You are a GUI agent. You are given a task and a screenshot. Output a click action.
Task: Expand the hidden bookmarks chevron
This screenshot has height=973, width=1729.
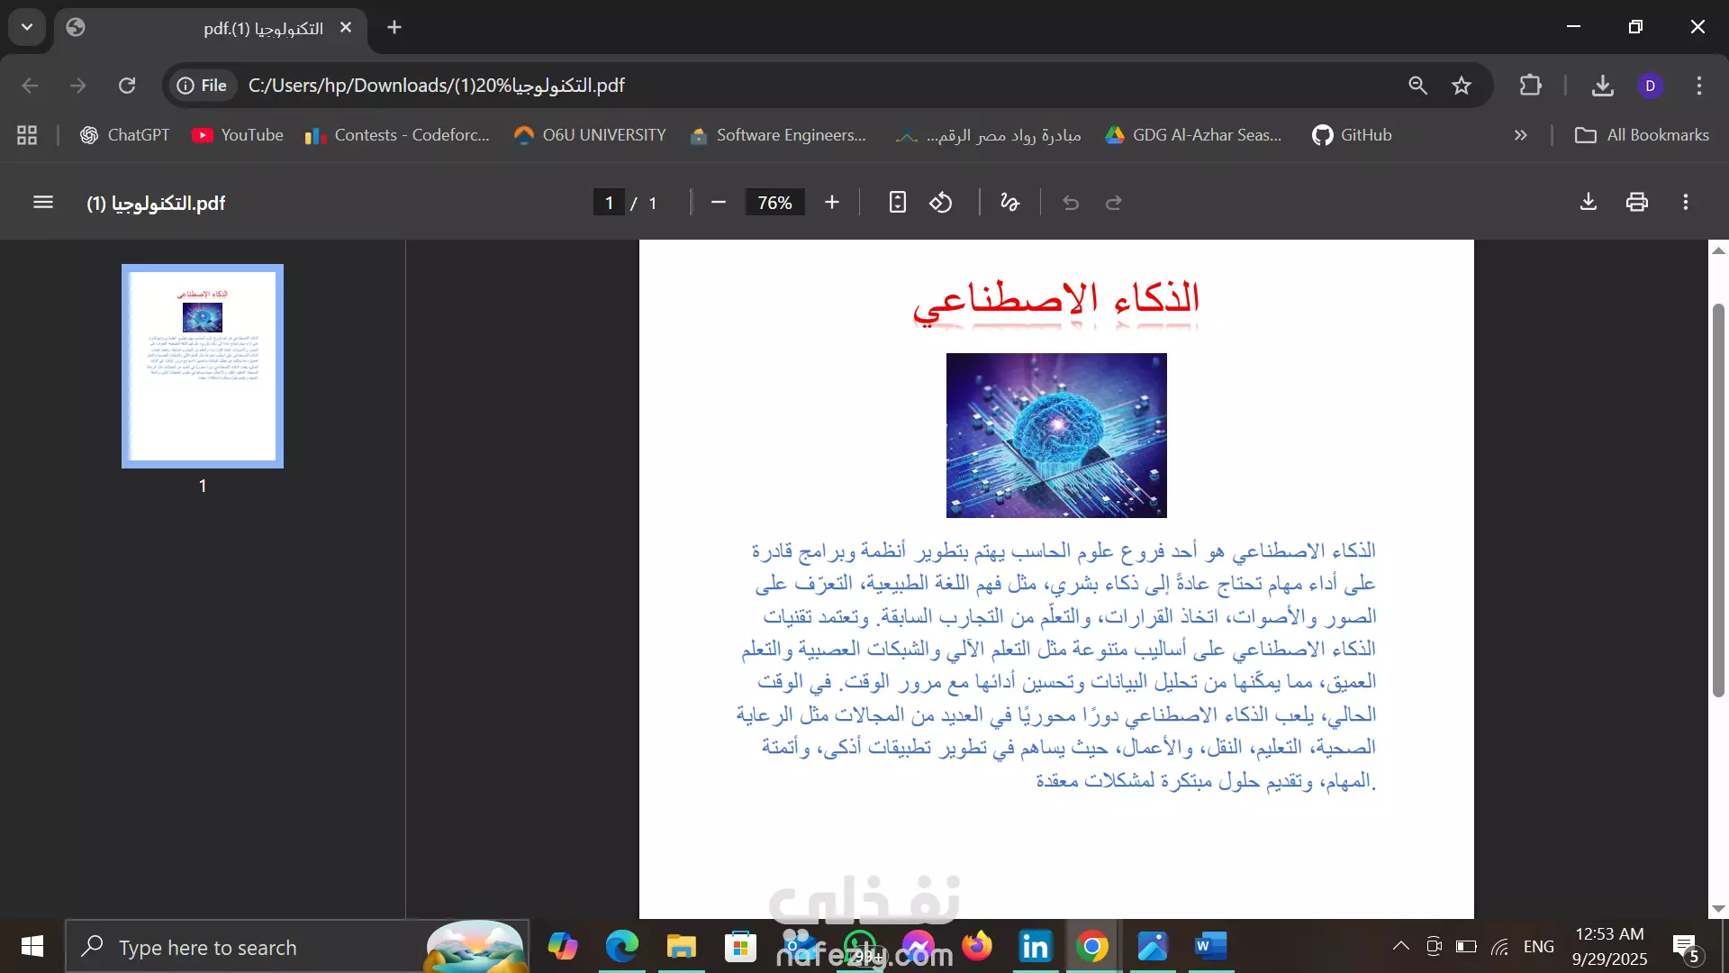(1521, 135)
